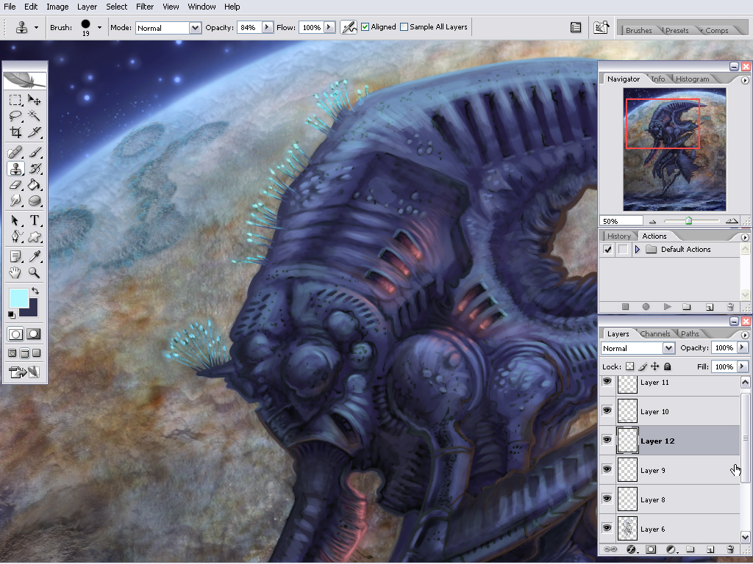753x564 pixels.
Task: Select the Pen tool
Action: coord(15,236)
